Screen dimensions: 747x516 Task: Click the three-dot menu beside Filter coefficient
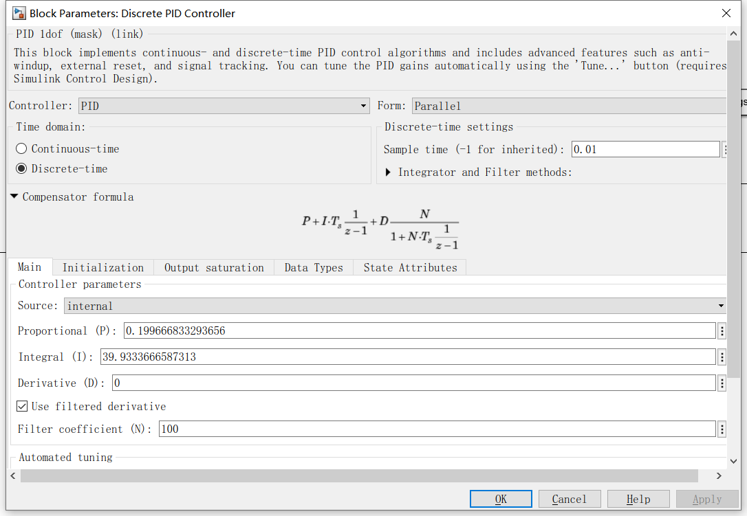[x=722, y=429]
